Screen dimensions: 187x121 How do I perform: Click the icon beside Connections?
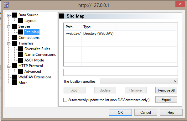click(14, 38)
